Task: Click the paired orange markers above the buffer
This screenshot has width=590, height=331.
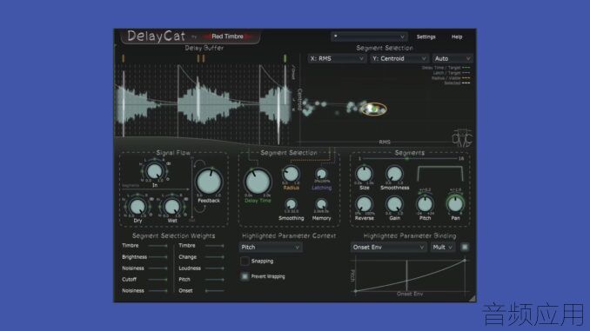Action: 201,58
